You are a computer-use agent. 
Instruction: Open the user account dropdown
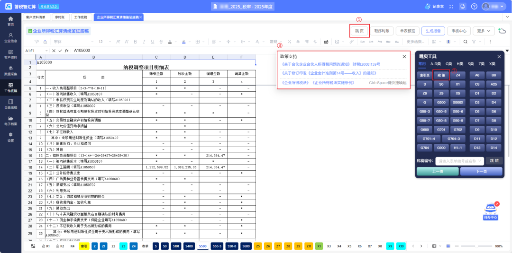tap(494, 6)
